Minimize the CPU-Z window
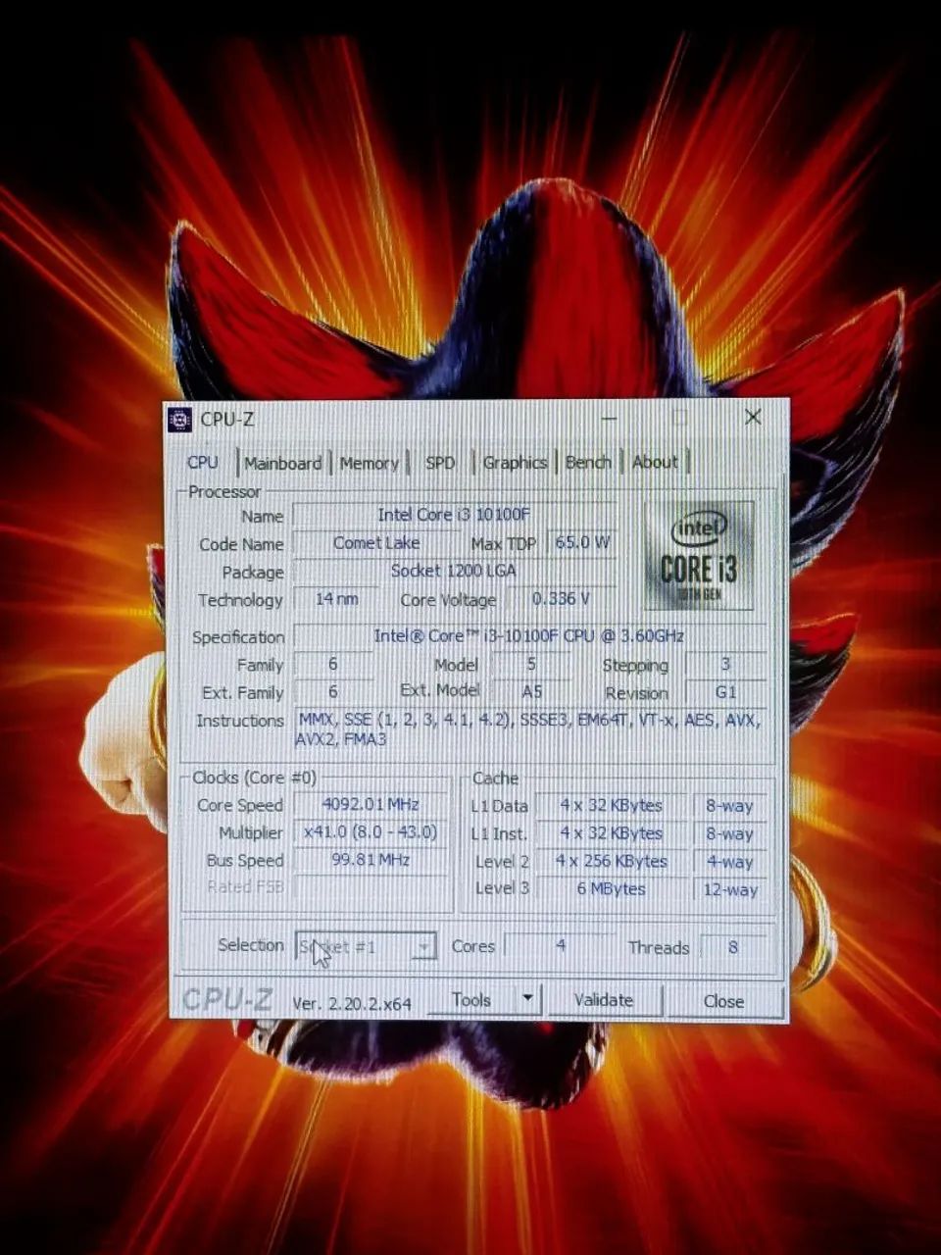 point(610,419)
